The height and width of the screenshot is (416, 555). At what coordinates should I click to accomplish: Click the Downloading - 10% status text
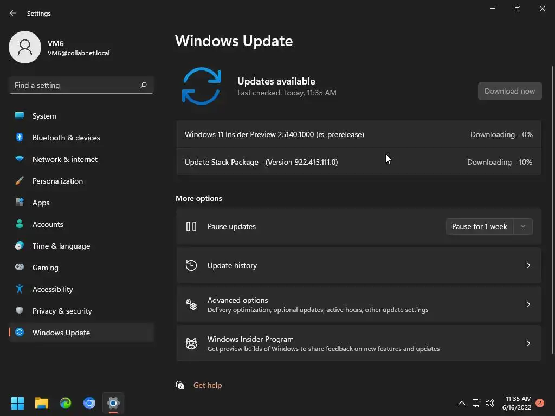point(500,162)
